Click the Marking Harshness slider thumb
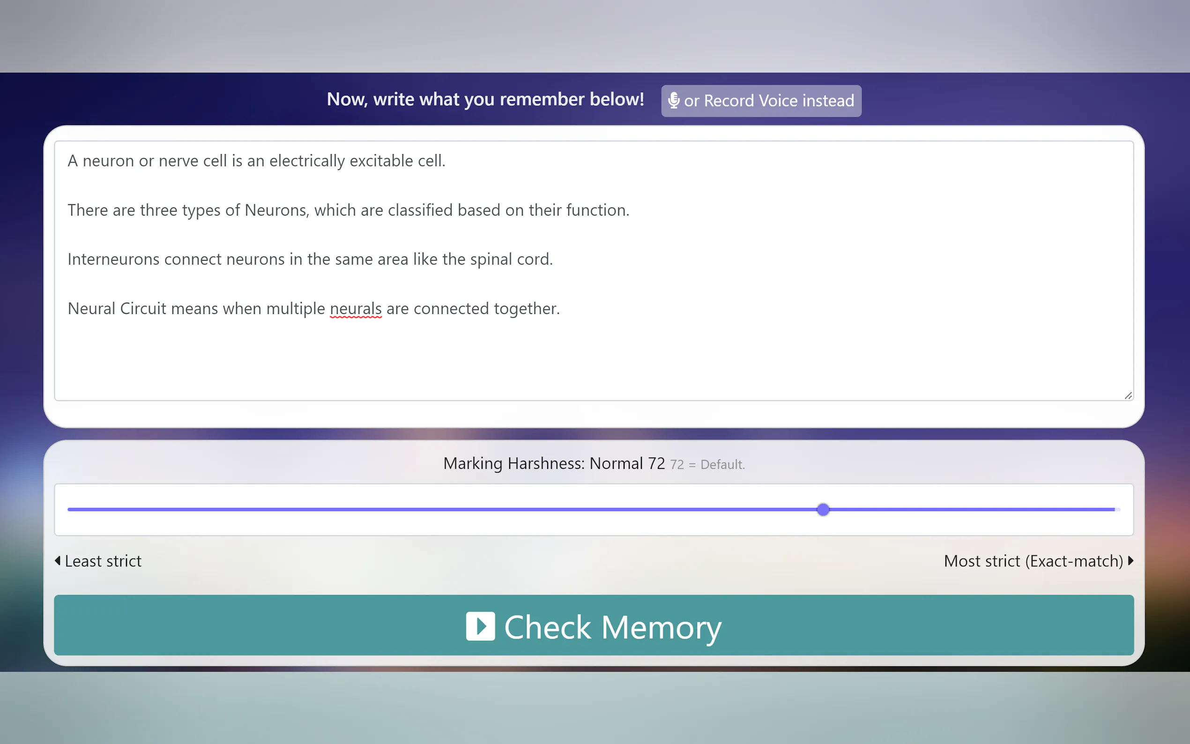The width and height of the screenshot is (1190, 744). pyautogui.click(x=823, y=509)
